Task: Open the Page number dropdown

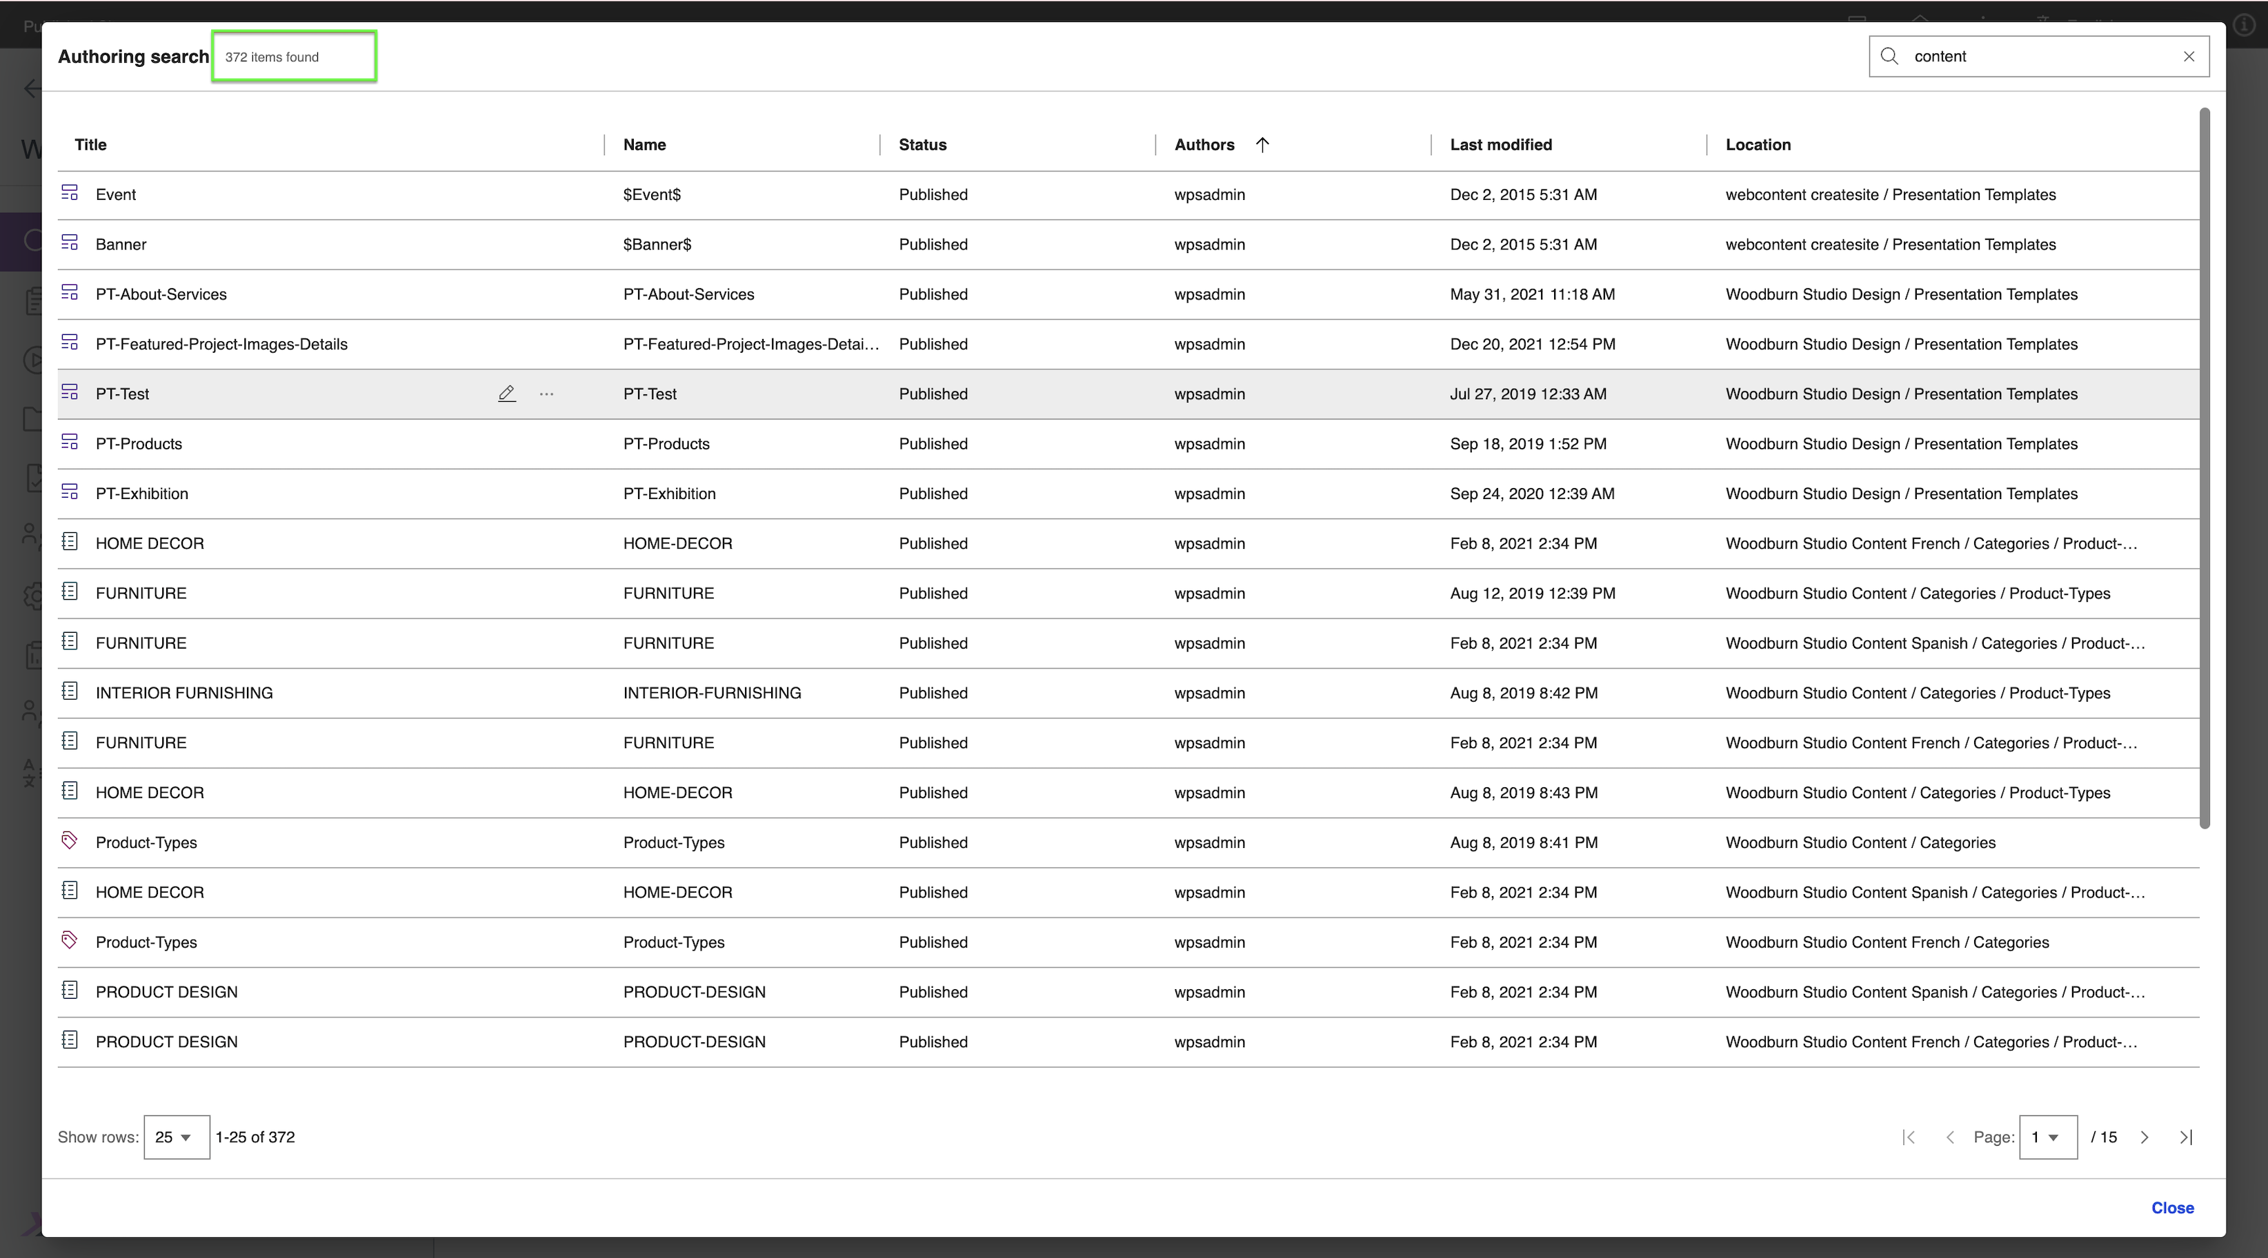Action: point(2047,1137)
